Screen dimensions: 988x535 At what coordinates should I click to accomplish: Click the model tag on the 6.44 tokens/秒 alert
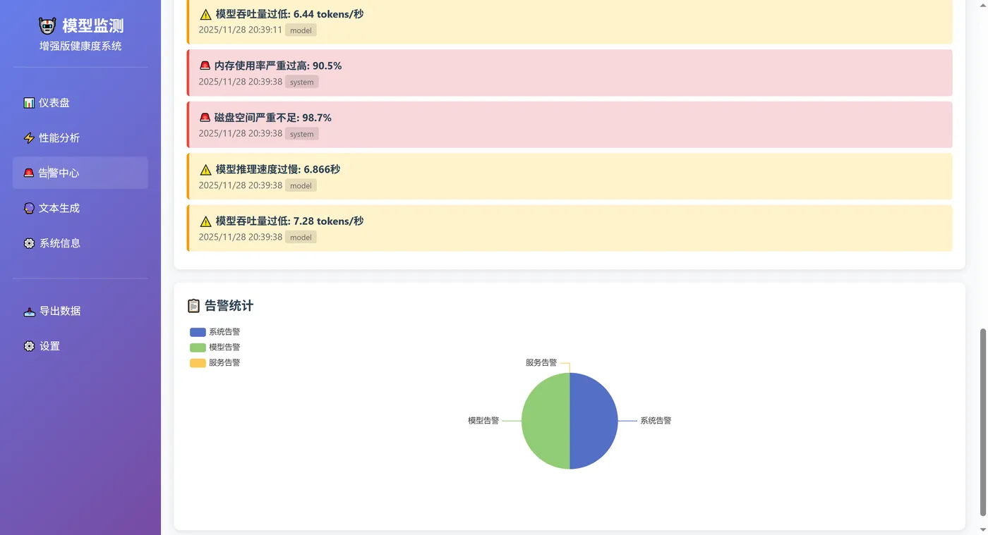point(301,30)
